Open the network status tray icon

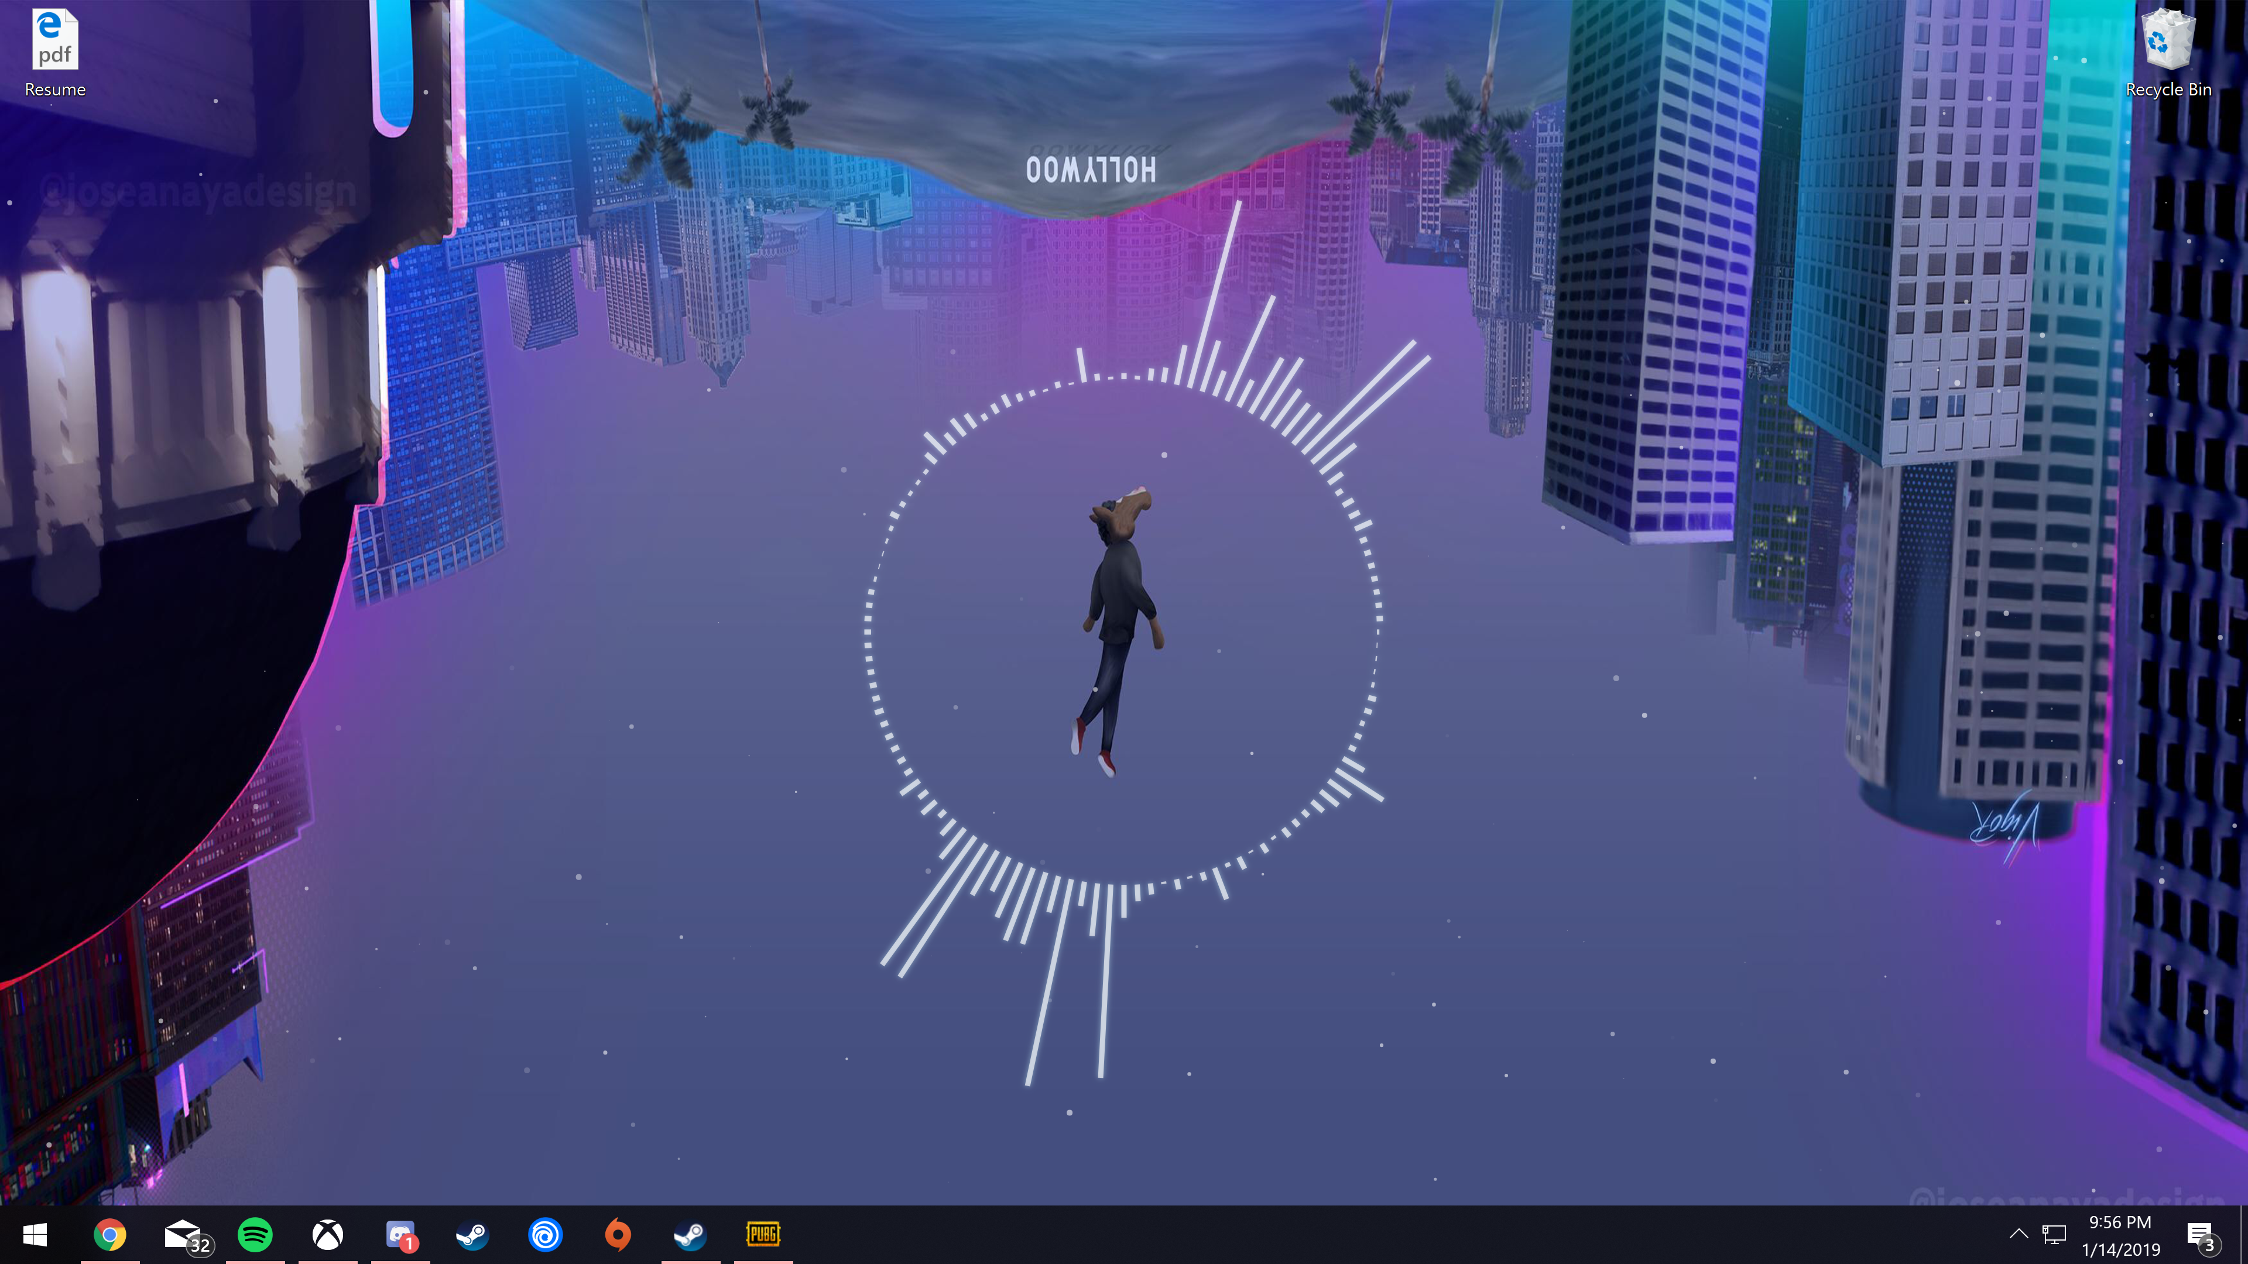(2054, 1234)
